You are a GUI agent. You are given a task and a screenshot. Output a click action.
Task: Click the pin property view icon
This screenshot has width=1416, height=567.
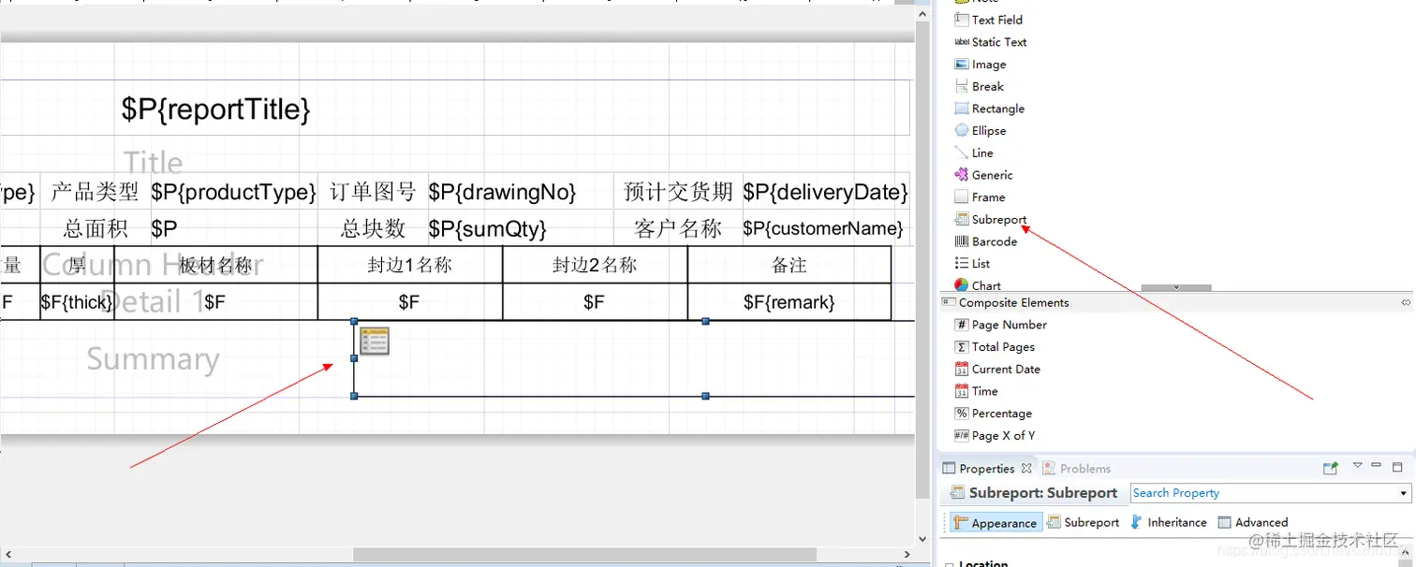(1330, 468)
